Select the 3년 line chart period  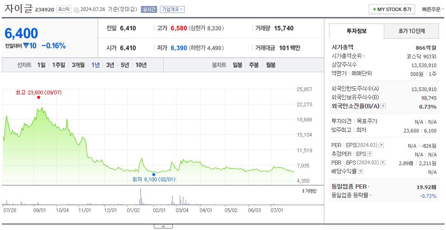tap(110, 65)
